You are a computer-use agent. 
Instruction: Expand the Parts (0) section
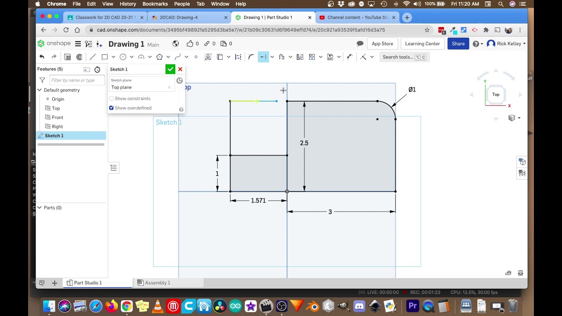[x=40, y=208]
